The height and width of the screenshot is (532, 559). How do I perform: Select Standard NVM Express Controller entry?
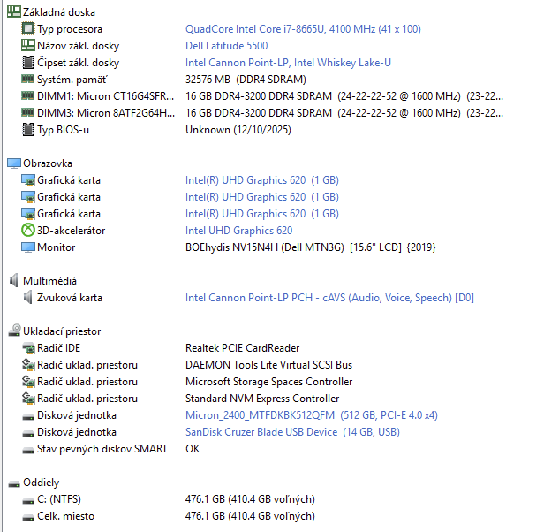pyautogui.click(x=262, y=399)
